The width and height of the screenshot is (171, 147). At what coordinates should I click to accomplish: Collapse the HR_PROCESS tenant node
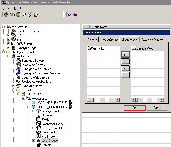(18, 94)
